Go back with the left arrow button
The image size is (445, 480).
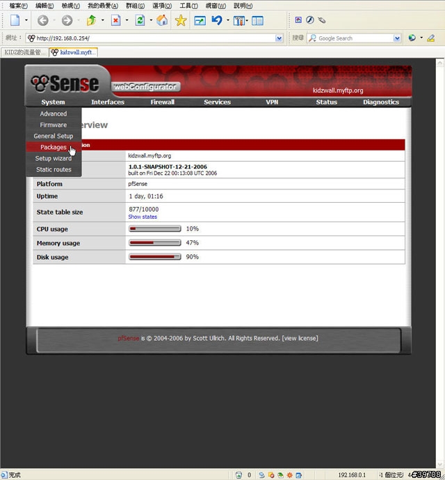[43, 20]
